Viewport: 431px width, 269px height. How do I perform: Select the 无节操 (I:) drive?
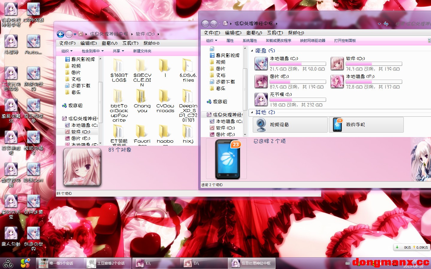261,99
